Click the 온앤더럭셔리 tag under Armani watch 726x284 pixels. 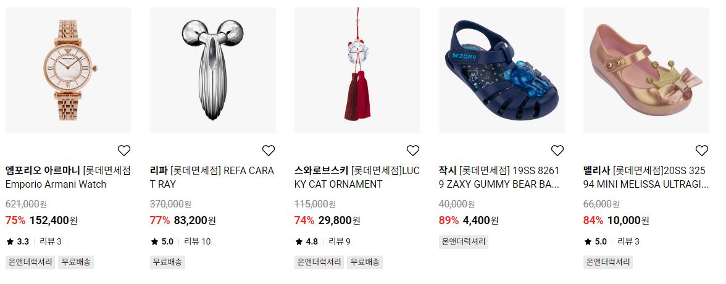tap(30, 262)
